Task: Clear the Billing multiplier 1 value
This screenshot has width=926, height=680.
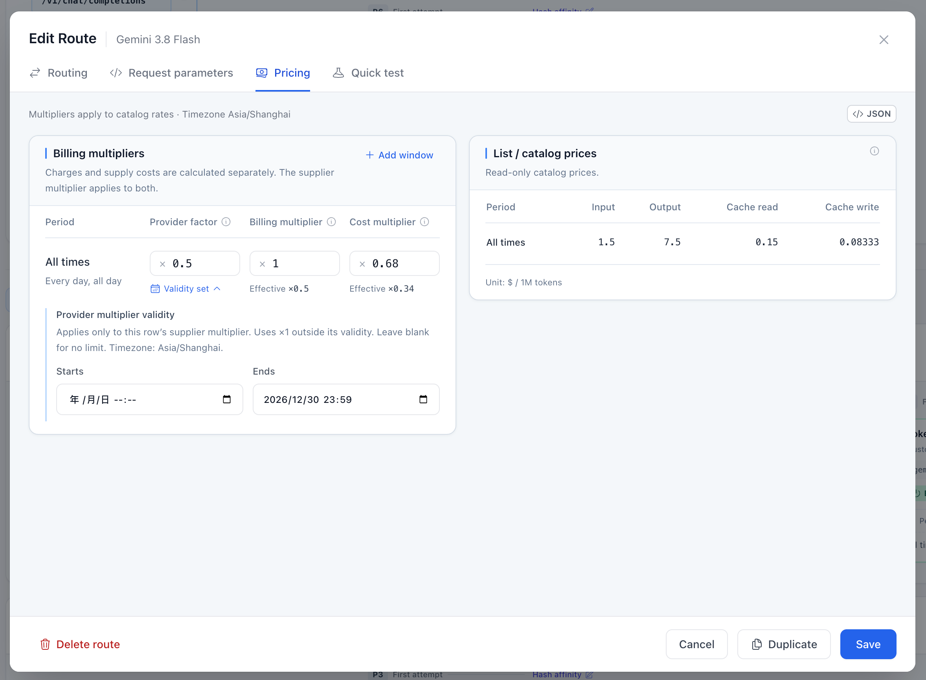Action: (262, 264)
